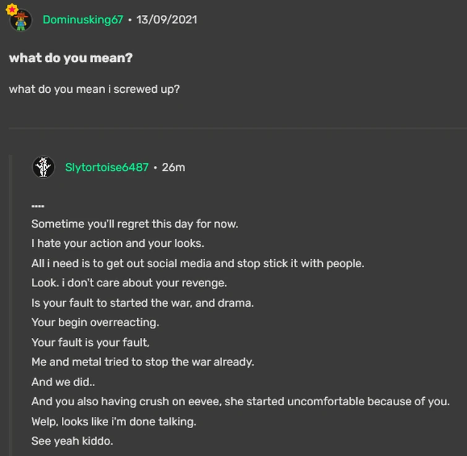Screen dimensions: 467x456
Task: Click the star badge on Dominusking67's avatar
Action: [12, 9]
